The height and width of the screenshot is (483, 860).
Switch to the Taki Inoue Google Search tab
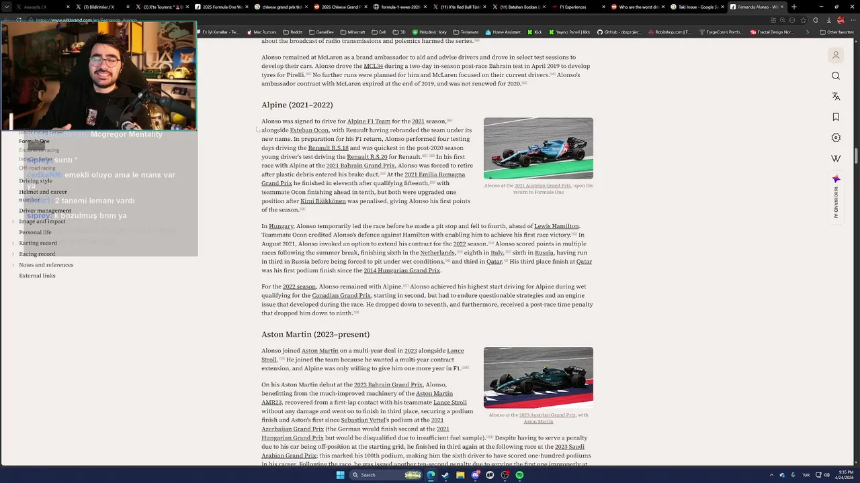[x=697, y=7]
